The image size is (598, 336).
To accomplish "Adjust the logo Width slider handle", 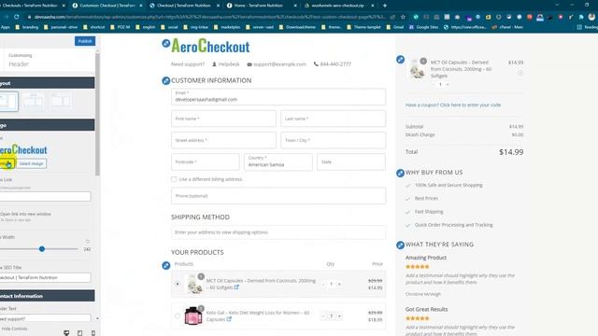I will (x=42, y=249).
